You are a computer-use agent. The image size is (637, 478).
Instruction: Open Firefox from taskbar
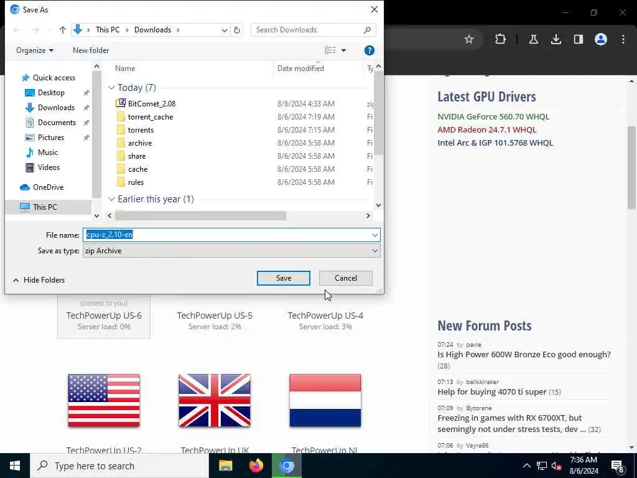256,466
